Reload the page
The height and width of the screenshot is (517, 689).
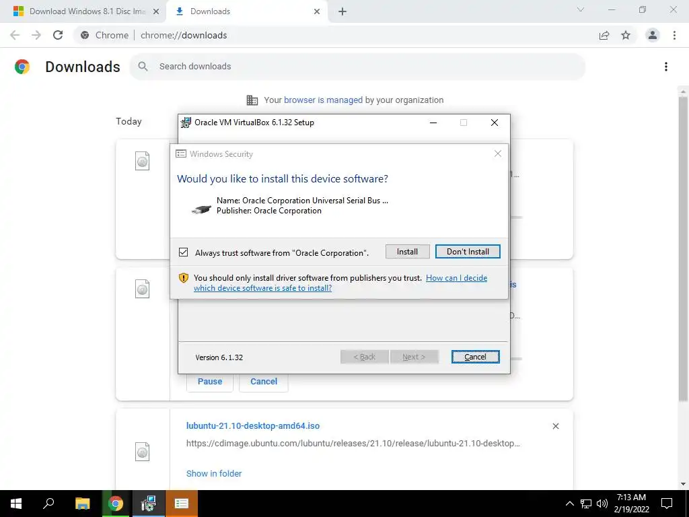pos(58,35)
